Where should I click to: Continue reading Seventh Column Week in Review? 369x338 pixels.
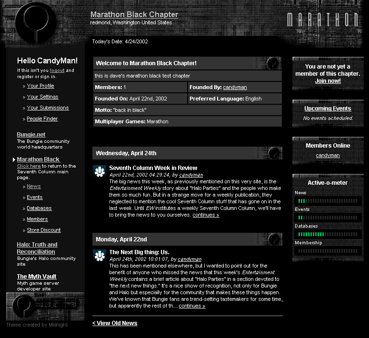coord(206,215)
